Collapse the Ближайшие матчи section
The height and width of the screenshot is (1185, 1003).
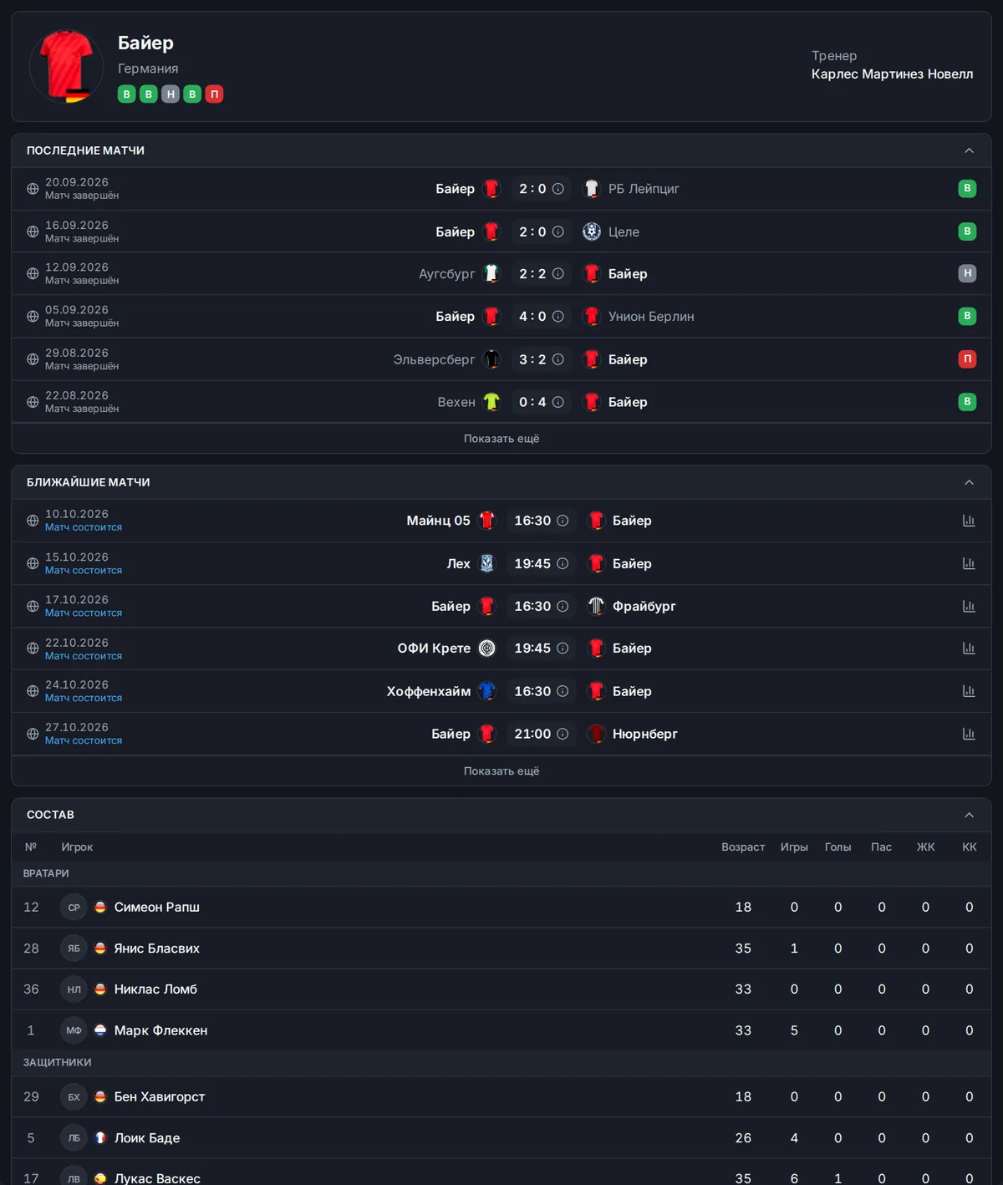click(x=969, y=482)
